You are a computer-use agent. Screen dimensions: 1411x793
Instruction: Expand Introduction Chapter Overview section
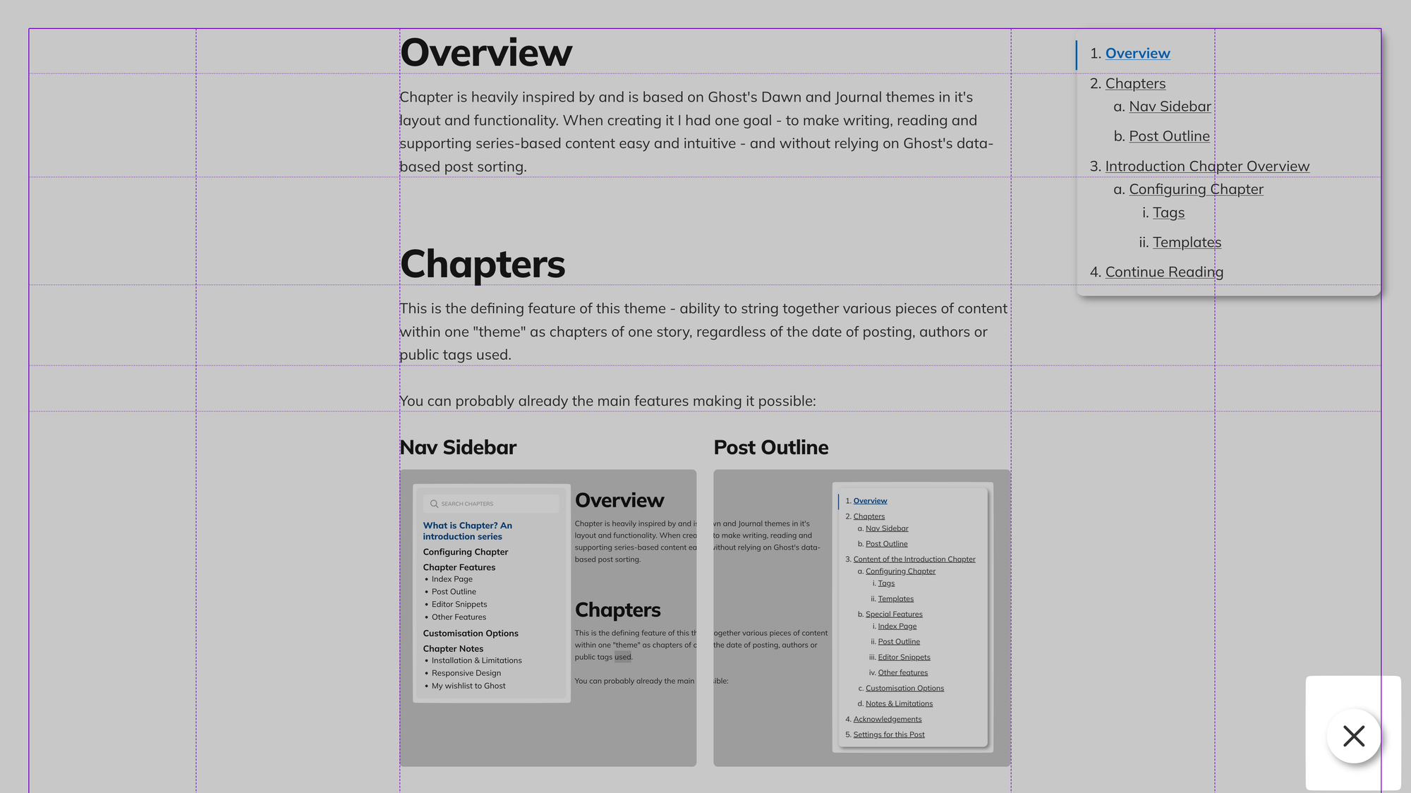[x=1208, y=165]
